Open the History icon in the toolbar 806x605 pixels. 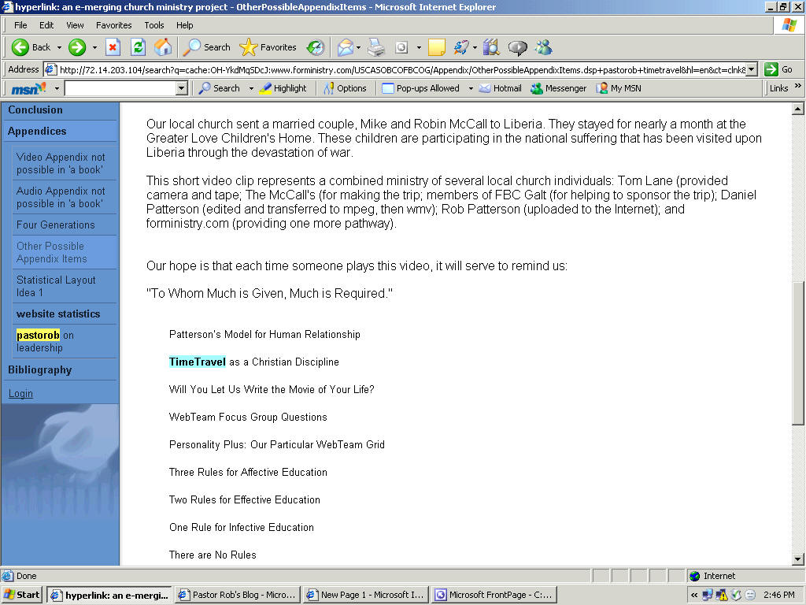coord(315,47)
